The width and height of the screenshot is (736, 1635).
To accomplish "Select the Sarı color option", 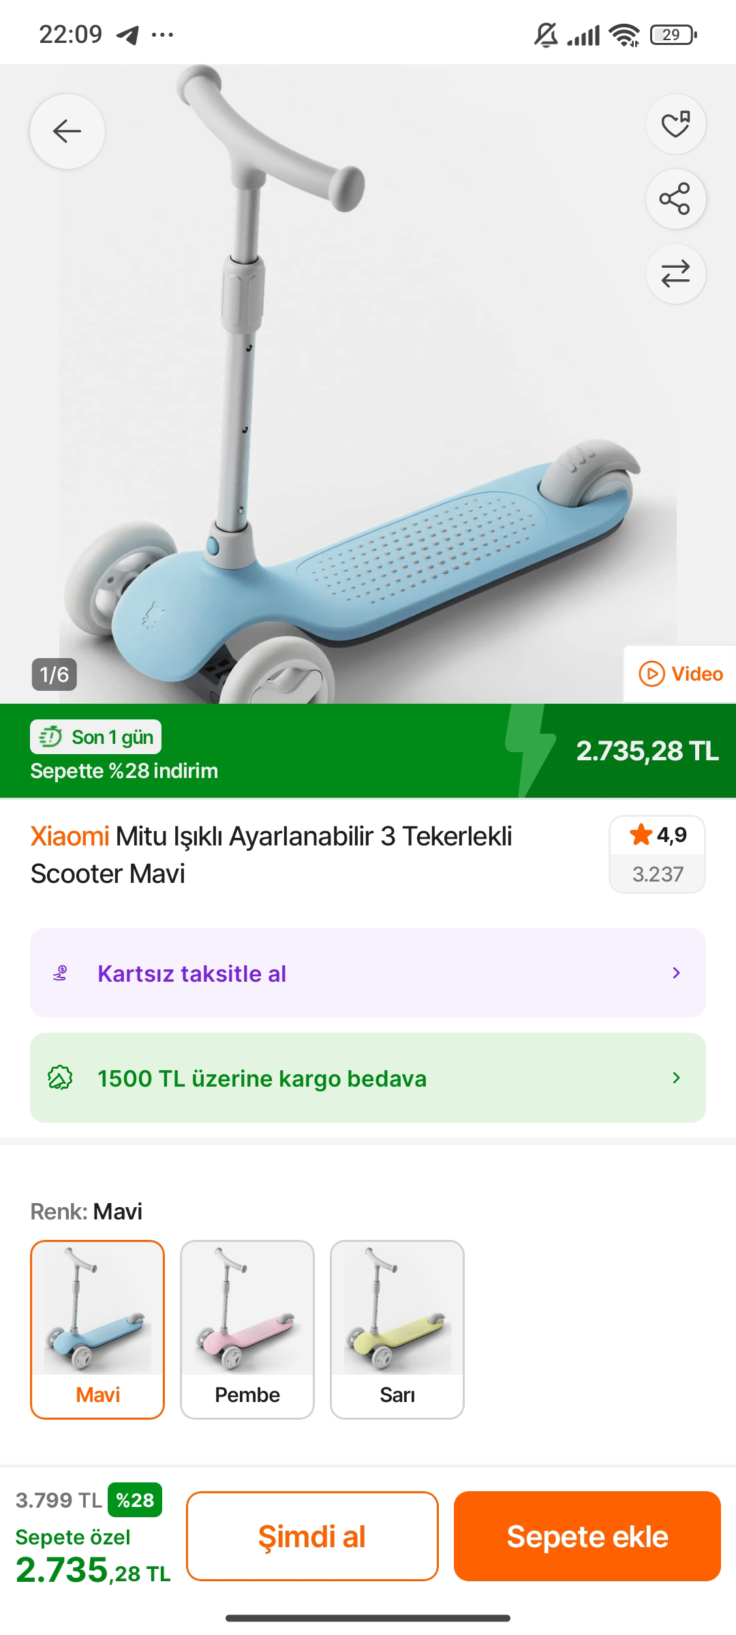I will pyautogui.click(x=397, y=1329).
